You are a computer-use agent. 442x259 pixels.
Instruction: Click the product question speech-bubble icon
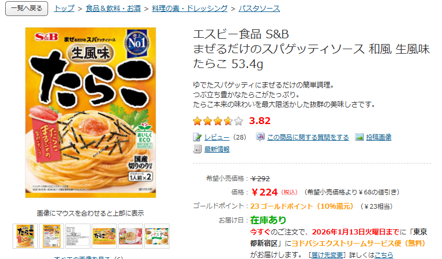[x=260, y=137]
